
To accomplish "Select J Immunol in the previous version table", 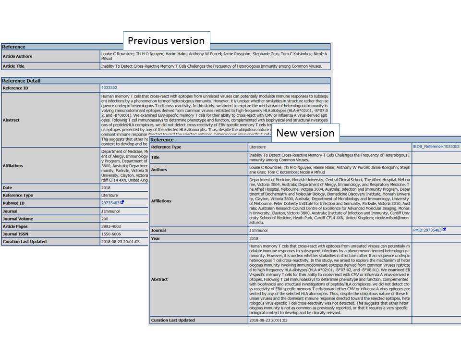I will click(110, 211).
